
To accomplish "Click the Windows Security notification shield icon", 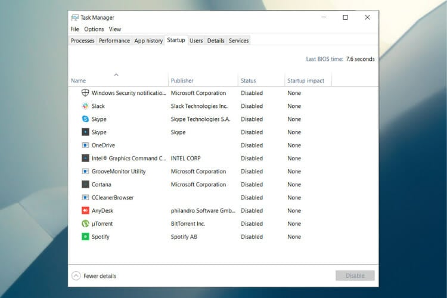I will point(85,93).
